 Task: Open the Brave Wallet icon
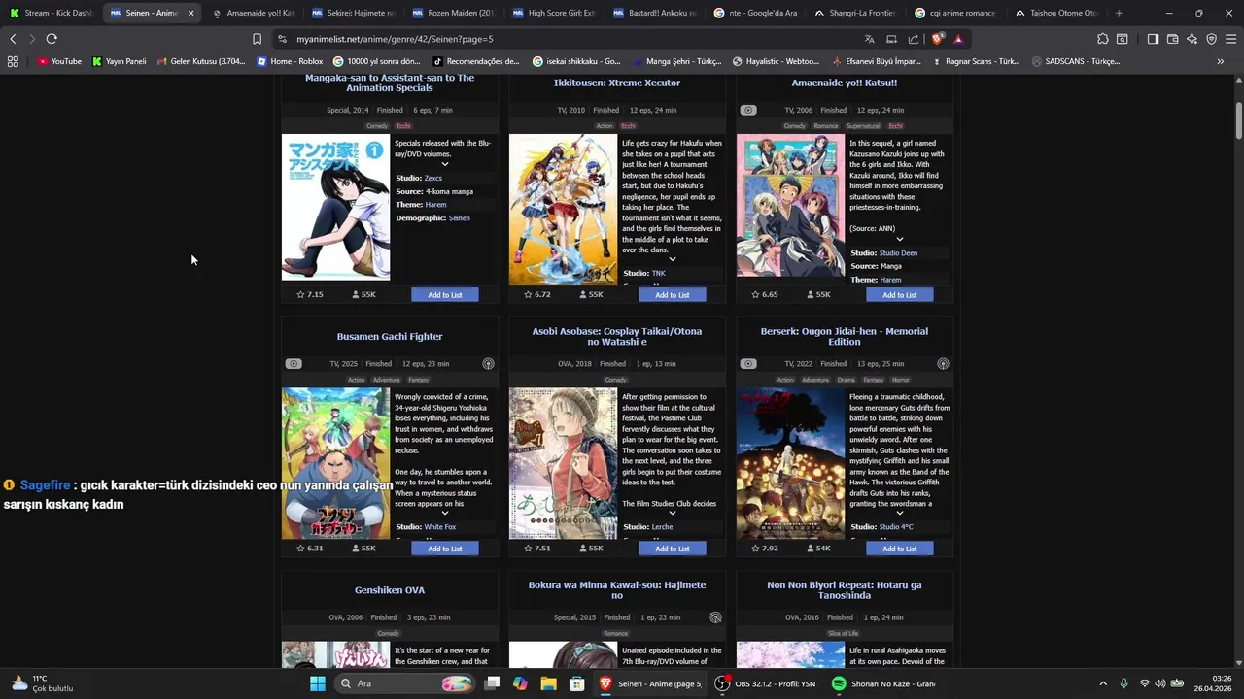tap(1173, 39)
